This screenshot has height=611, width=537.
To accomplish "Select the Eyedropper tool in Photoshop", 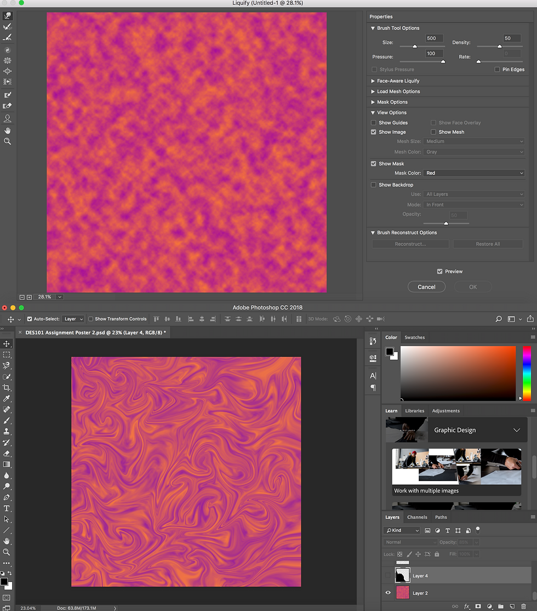I will [7, 399].
